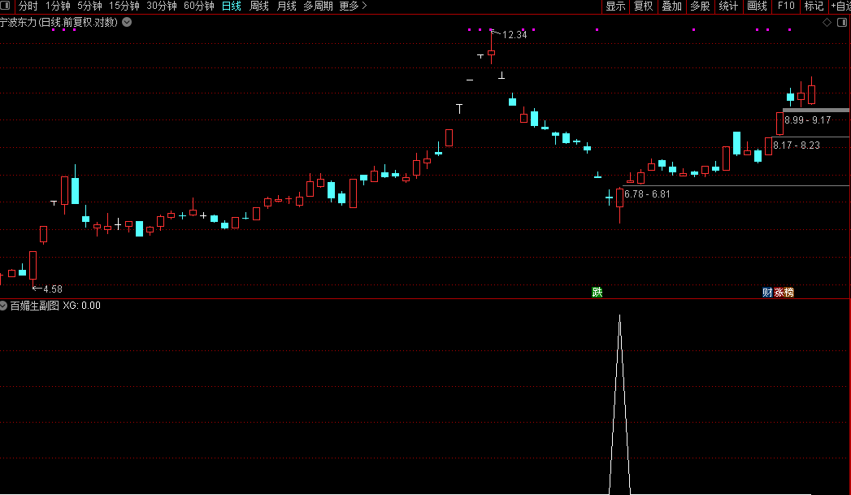Viewport: 851px width, 495px height.
Task: Open the 复权 adjustment menu
Action: (x=644, y=6)
